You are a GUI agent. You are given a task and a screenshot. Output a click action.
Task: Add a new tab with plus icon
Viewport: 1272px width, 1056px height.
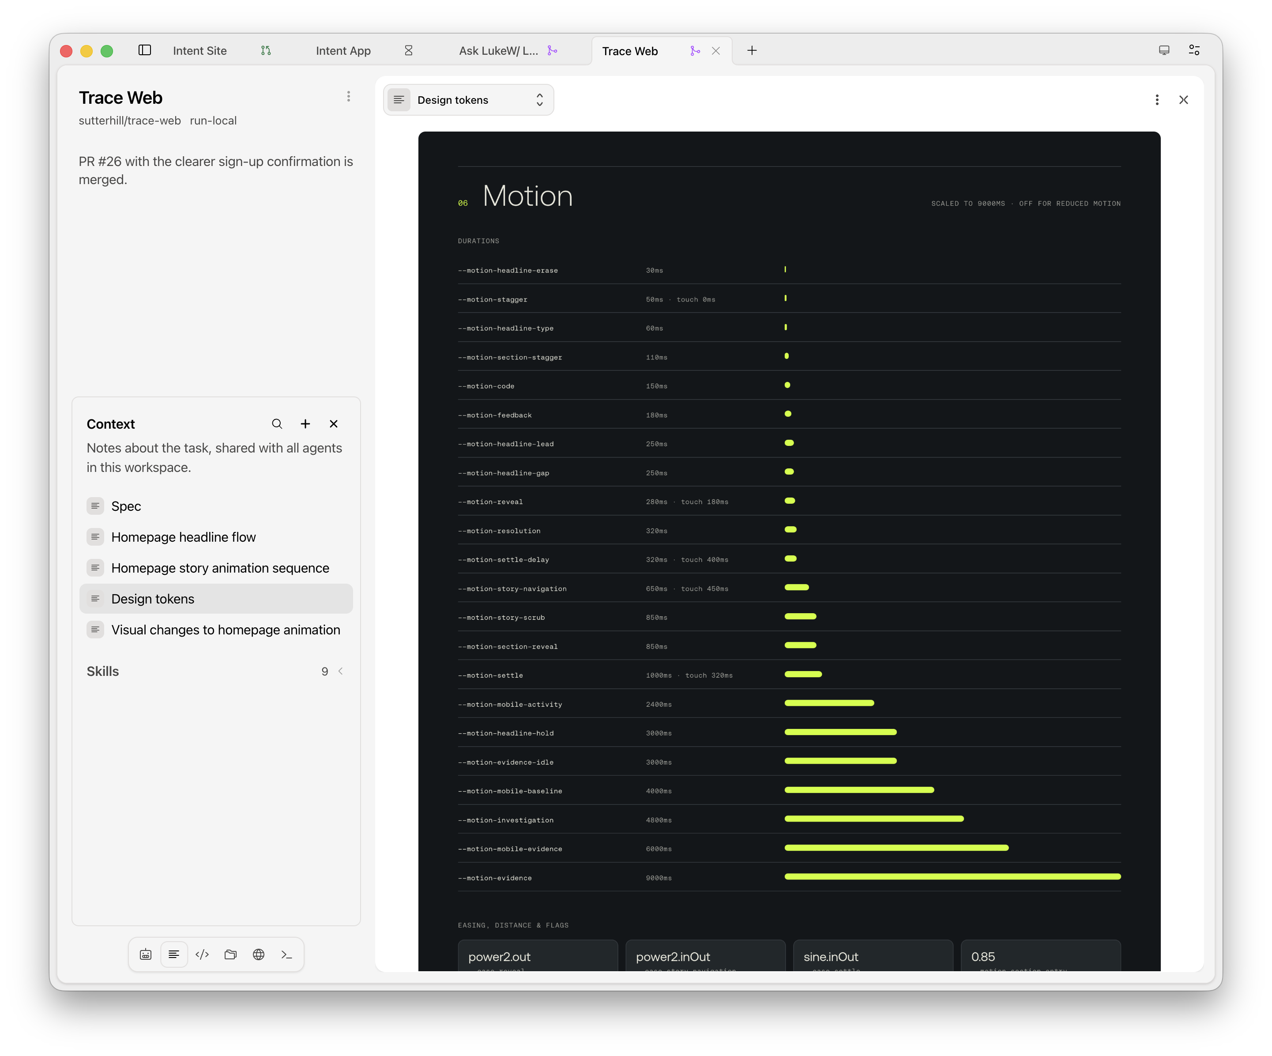click(752, 51)
